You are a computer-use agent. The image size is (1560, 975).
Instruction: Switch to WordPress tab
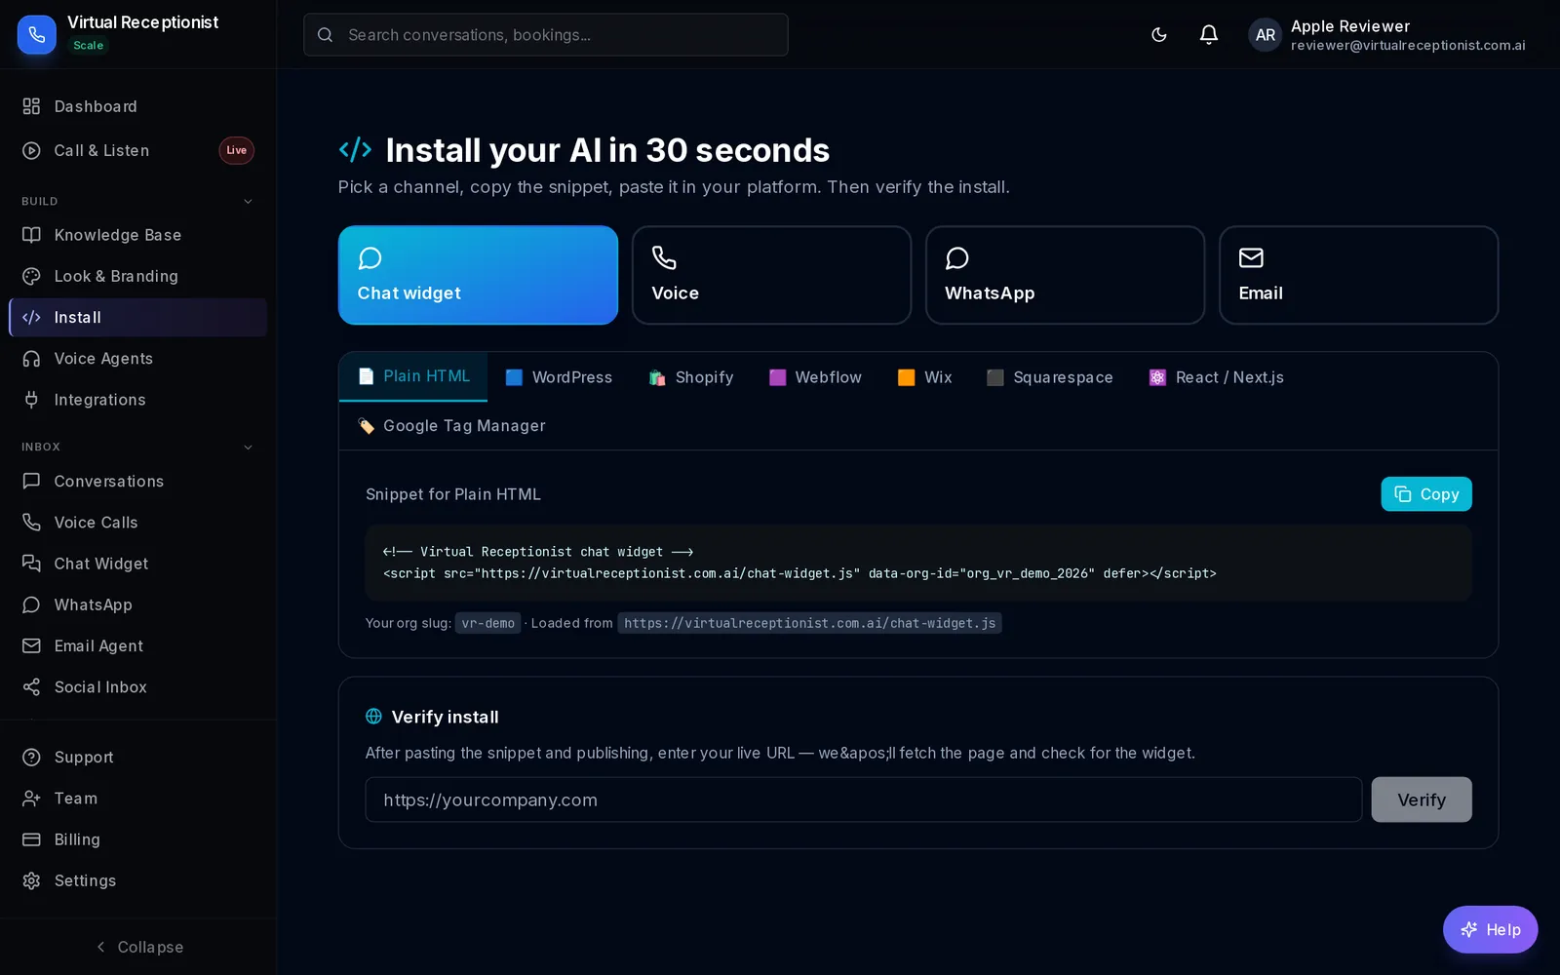click(559, 377)
